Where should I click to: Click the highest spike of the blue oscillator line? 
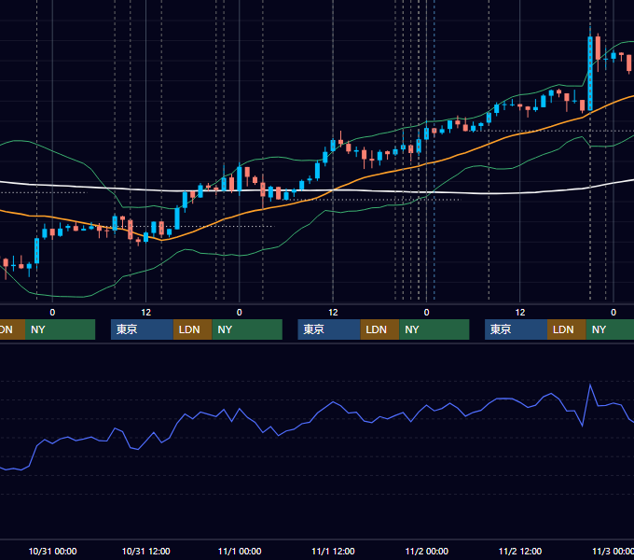tap(590, 385)
